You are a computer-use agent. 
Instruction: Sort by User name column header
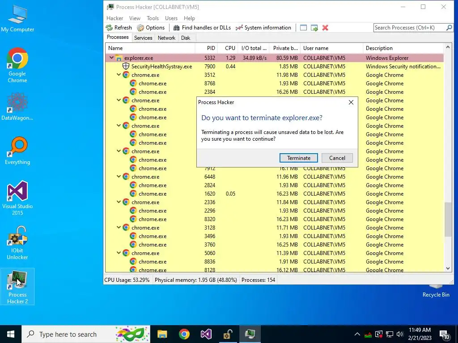pos(332,48)
